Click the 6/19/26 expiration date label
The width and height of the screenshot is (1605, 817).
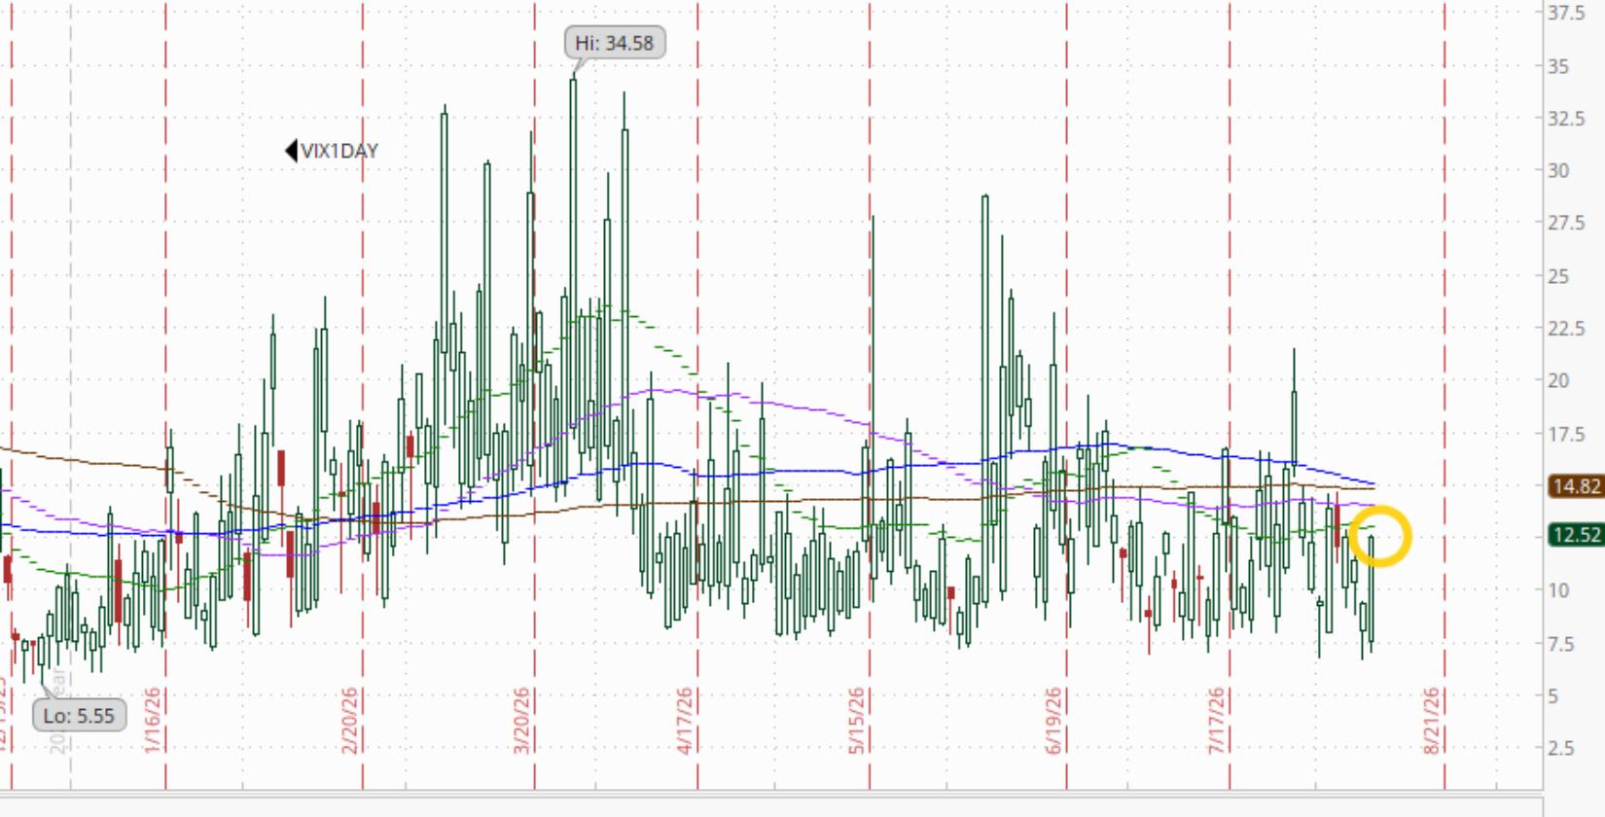pyautogui.click(x=1054, y=721)
